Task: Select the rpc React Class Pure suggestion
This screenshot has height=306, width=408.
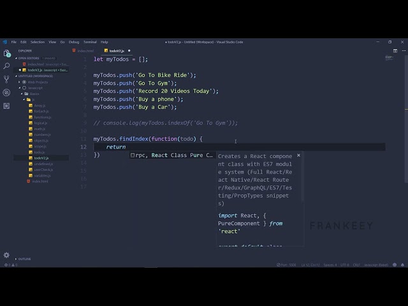Action: click(x=172, y=156)
